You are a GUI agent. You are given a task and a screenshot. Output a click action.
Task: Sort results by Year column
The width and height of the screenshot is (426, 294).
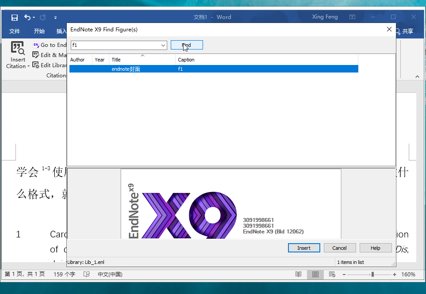tap(100, 60)
